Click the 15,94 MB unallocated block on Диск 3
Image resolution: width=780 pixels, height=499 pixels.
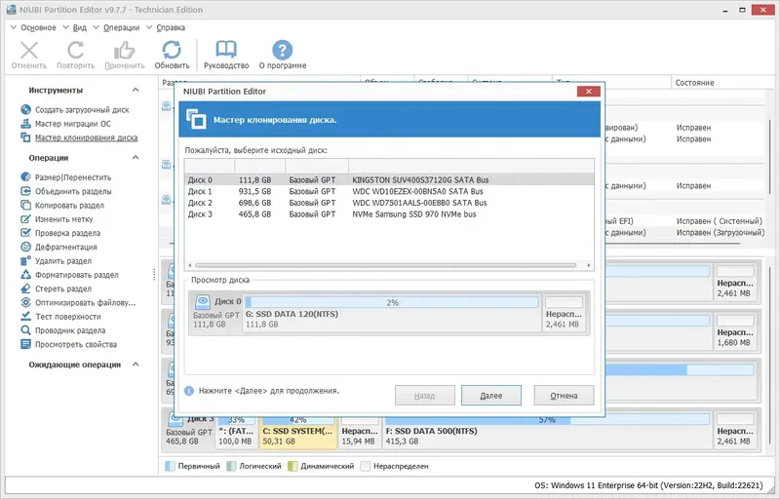tap(359, 432)
